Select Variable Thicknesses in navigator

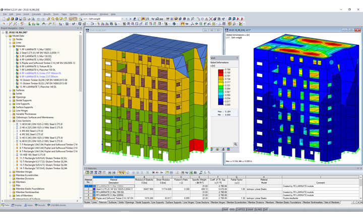(26, 114)
